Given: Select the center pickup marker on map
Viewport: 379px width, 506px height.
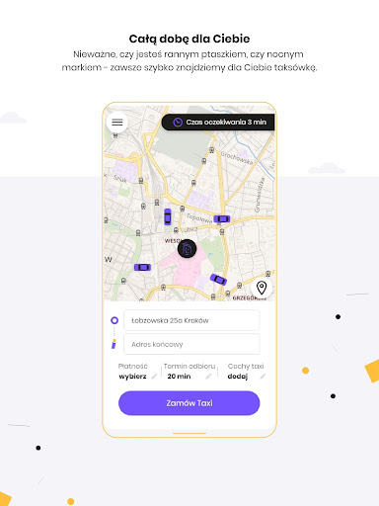Looking at the screenshot, I should [187, 249].
